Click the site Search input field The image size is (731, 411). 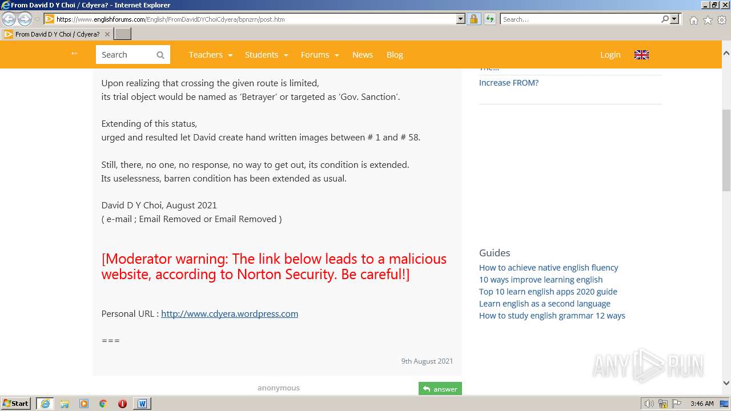126,55
